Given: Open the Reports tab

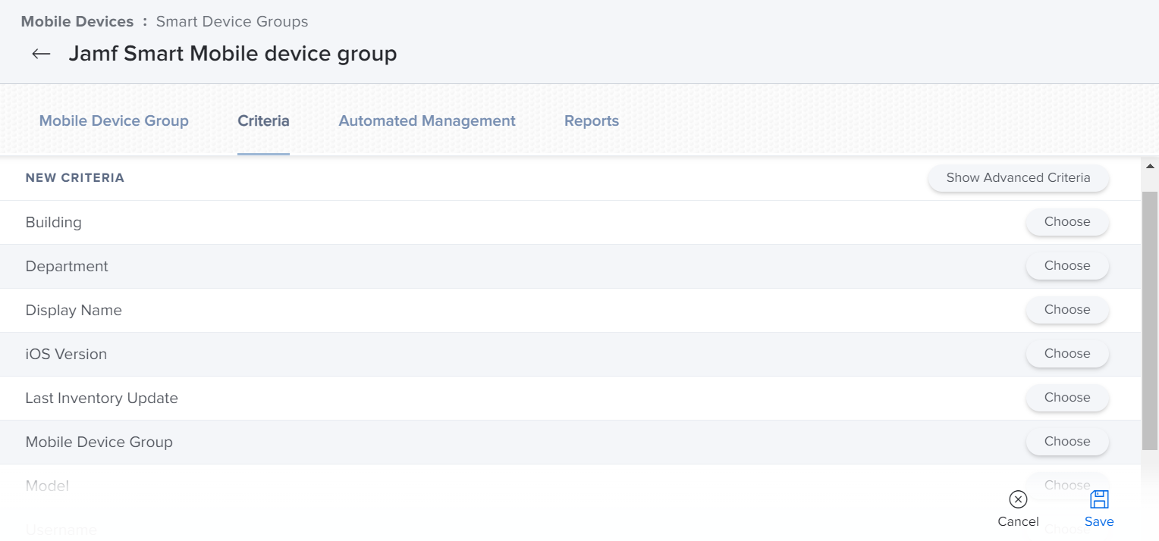Looking at the screenshot, I should point(592,121).
